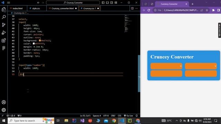
Task: Select the Currency Converter browser tab
Action: click(172, 4)
